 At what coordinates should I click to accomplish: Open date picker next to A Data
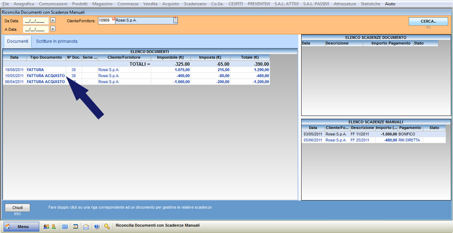pos(53,29)
